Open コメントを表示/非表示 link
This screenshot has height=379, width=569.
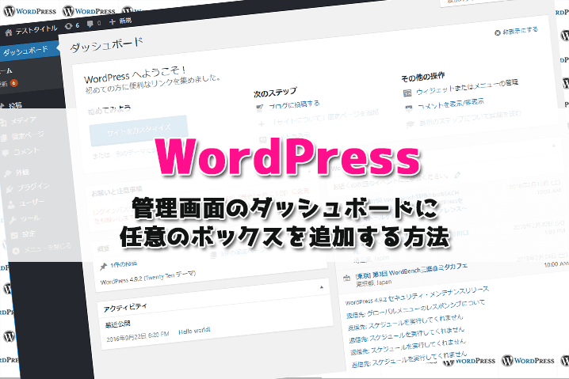(451, 104)
